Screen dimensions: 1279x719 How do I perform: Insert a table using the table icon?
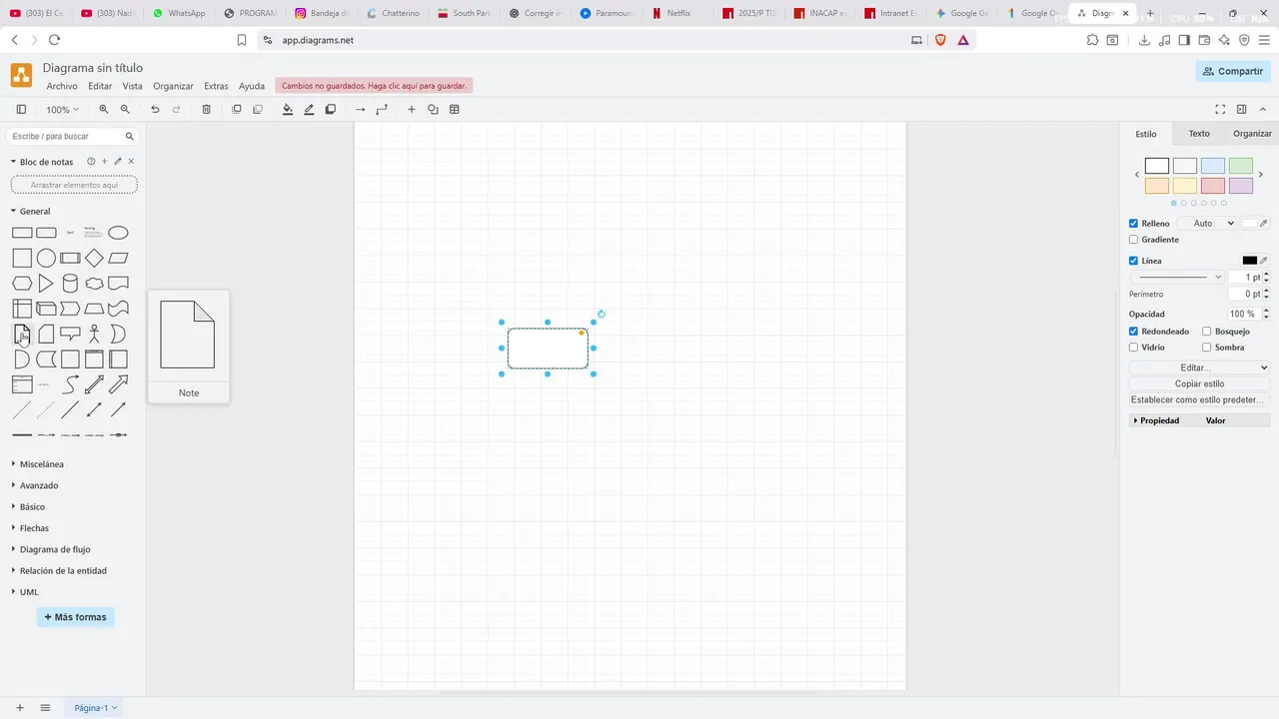pos(455,110)
